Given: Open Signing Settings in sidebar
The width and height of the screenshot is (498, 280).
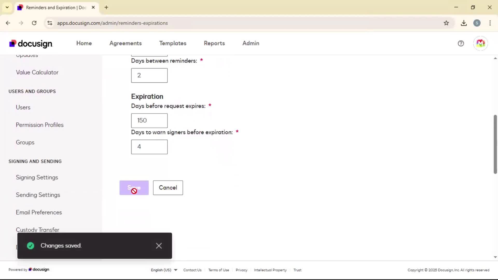Looking at the screenshot, I should (37, 178).
